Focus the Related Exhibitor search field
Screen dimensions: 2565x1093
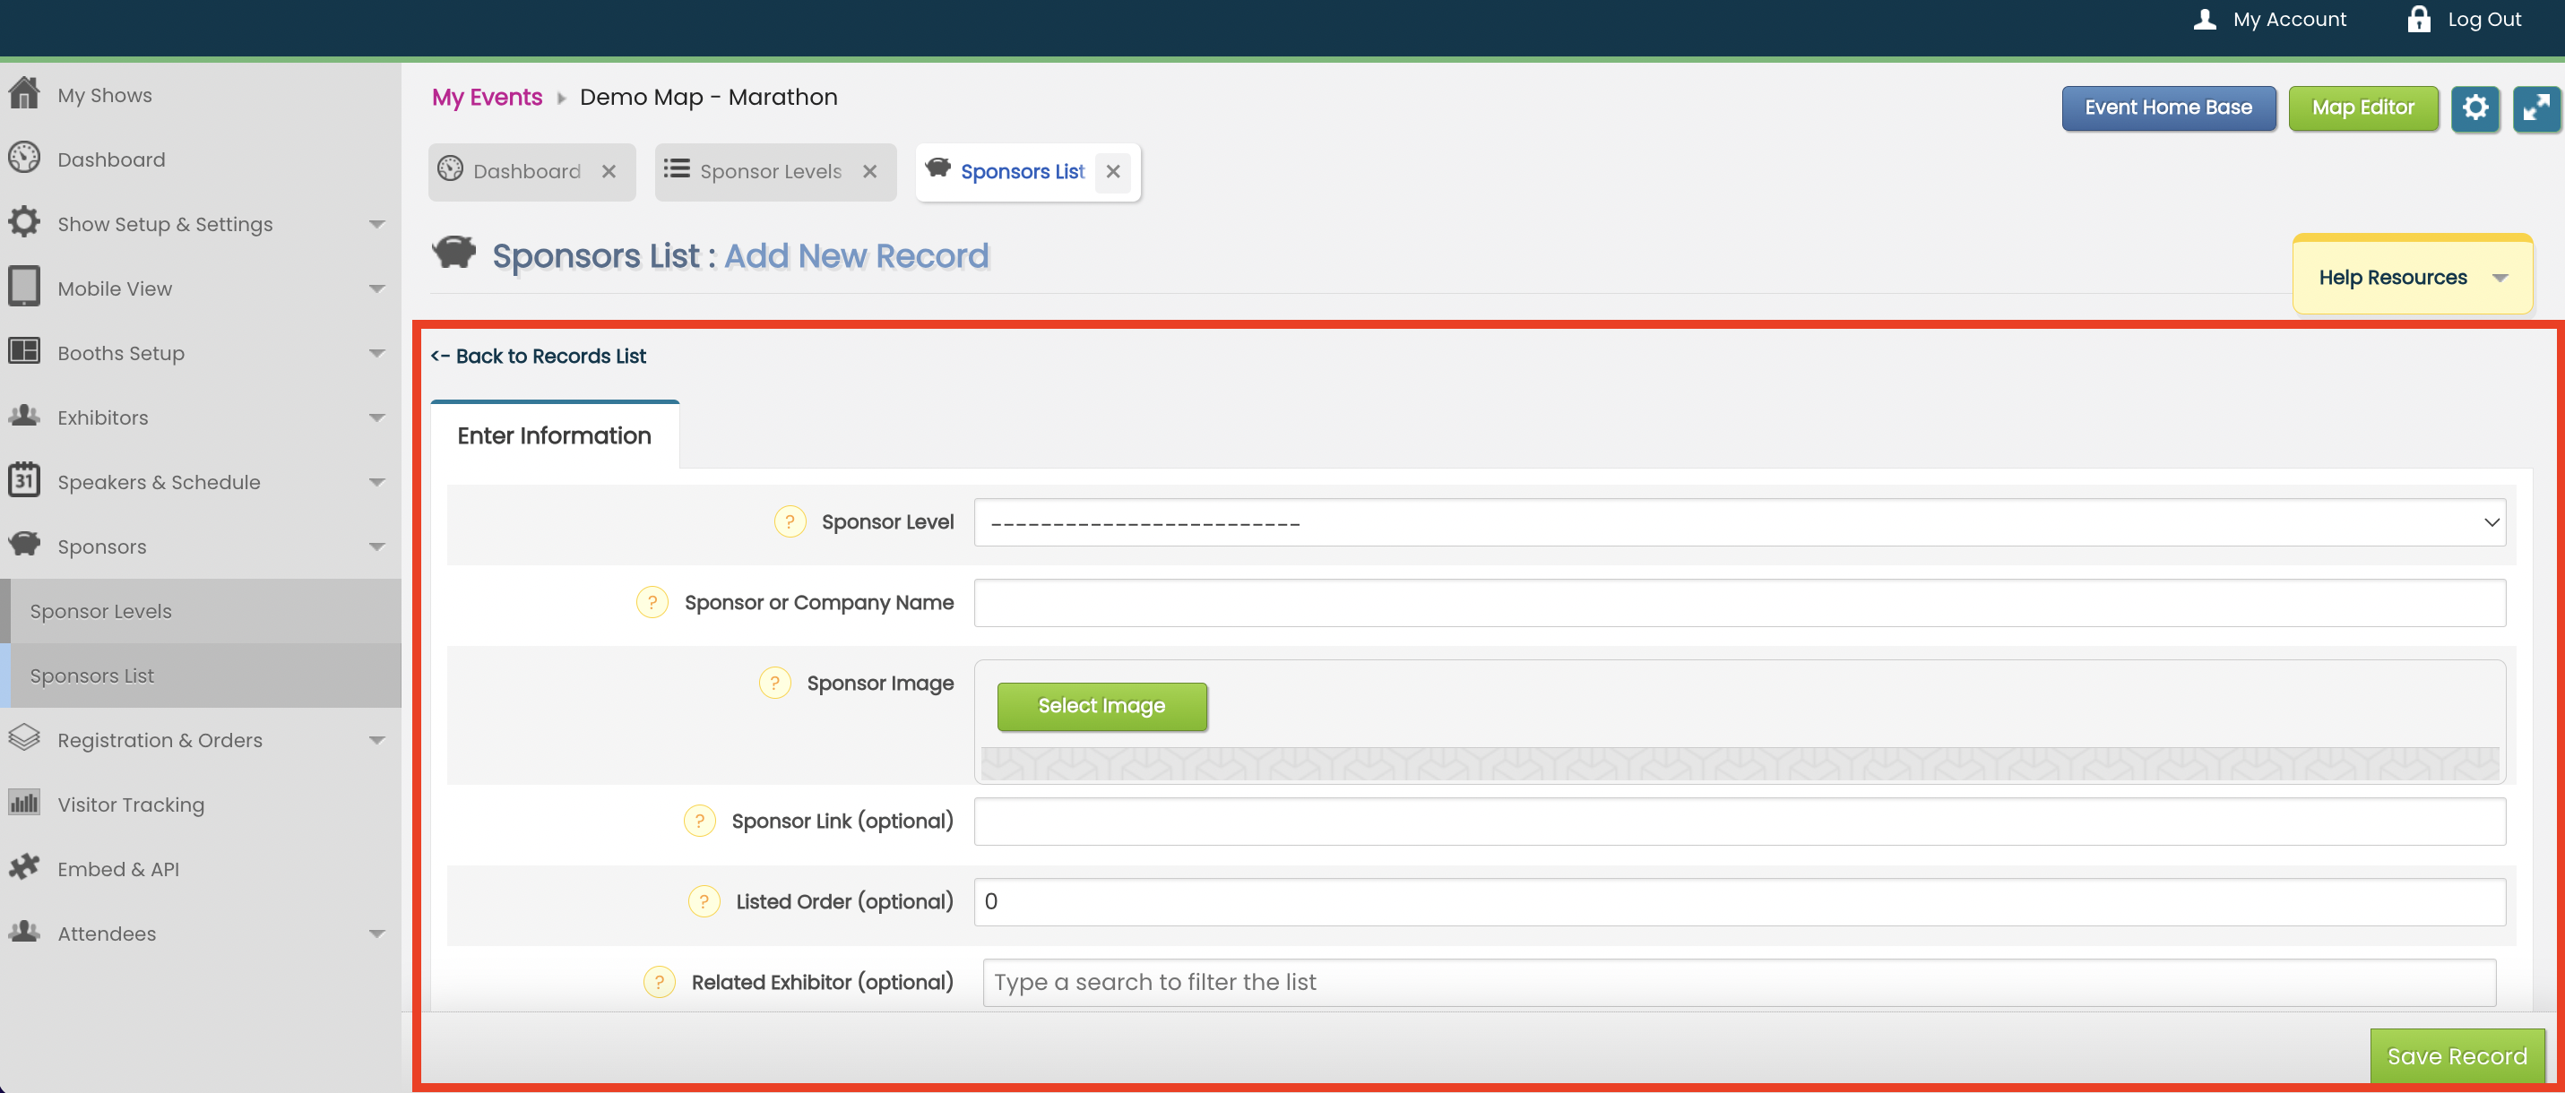1739,983
